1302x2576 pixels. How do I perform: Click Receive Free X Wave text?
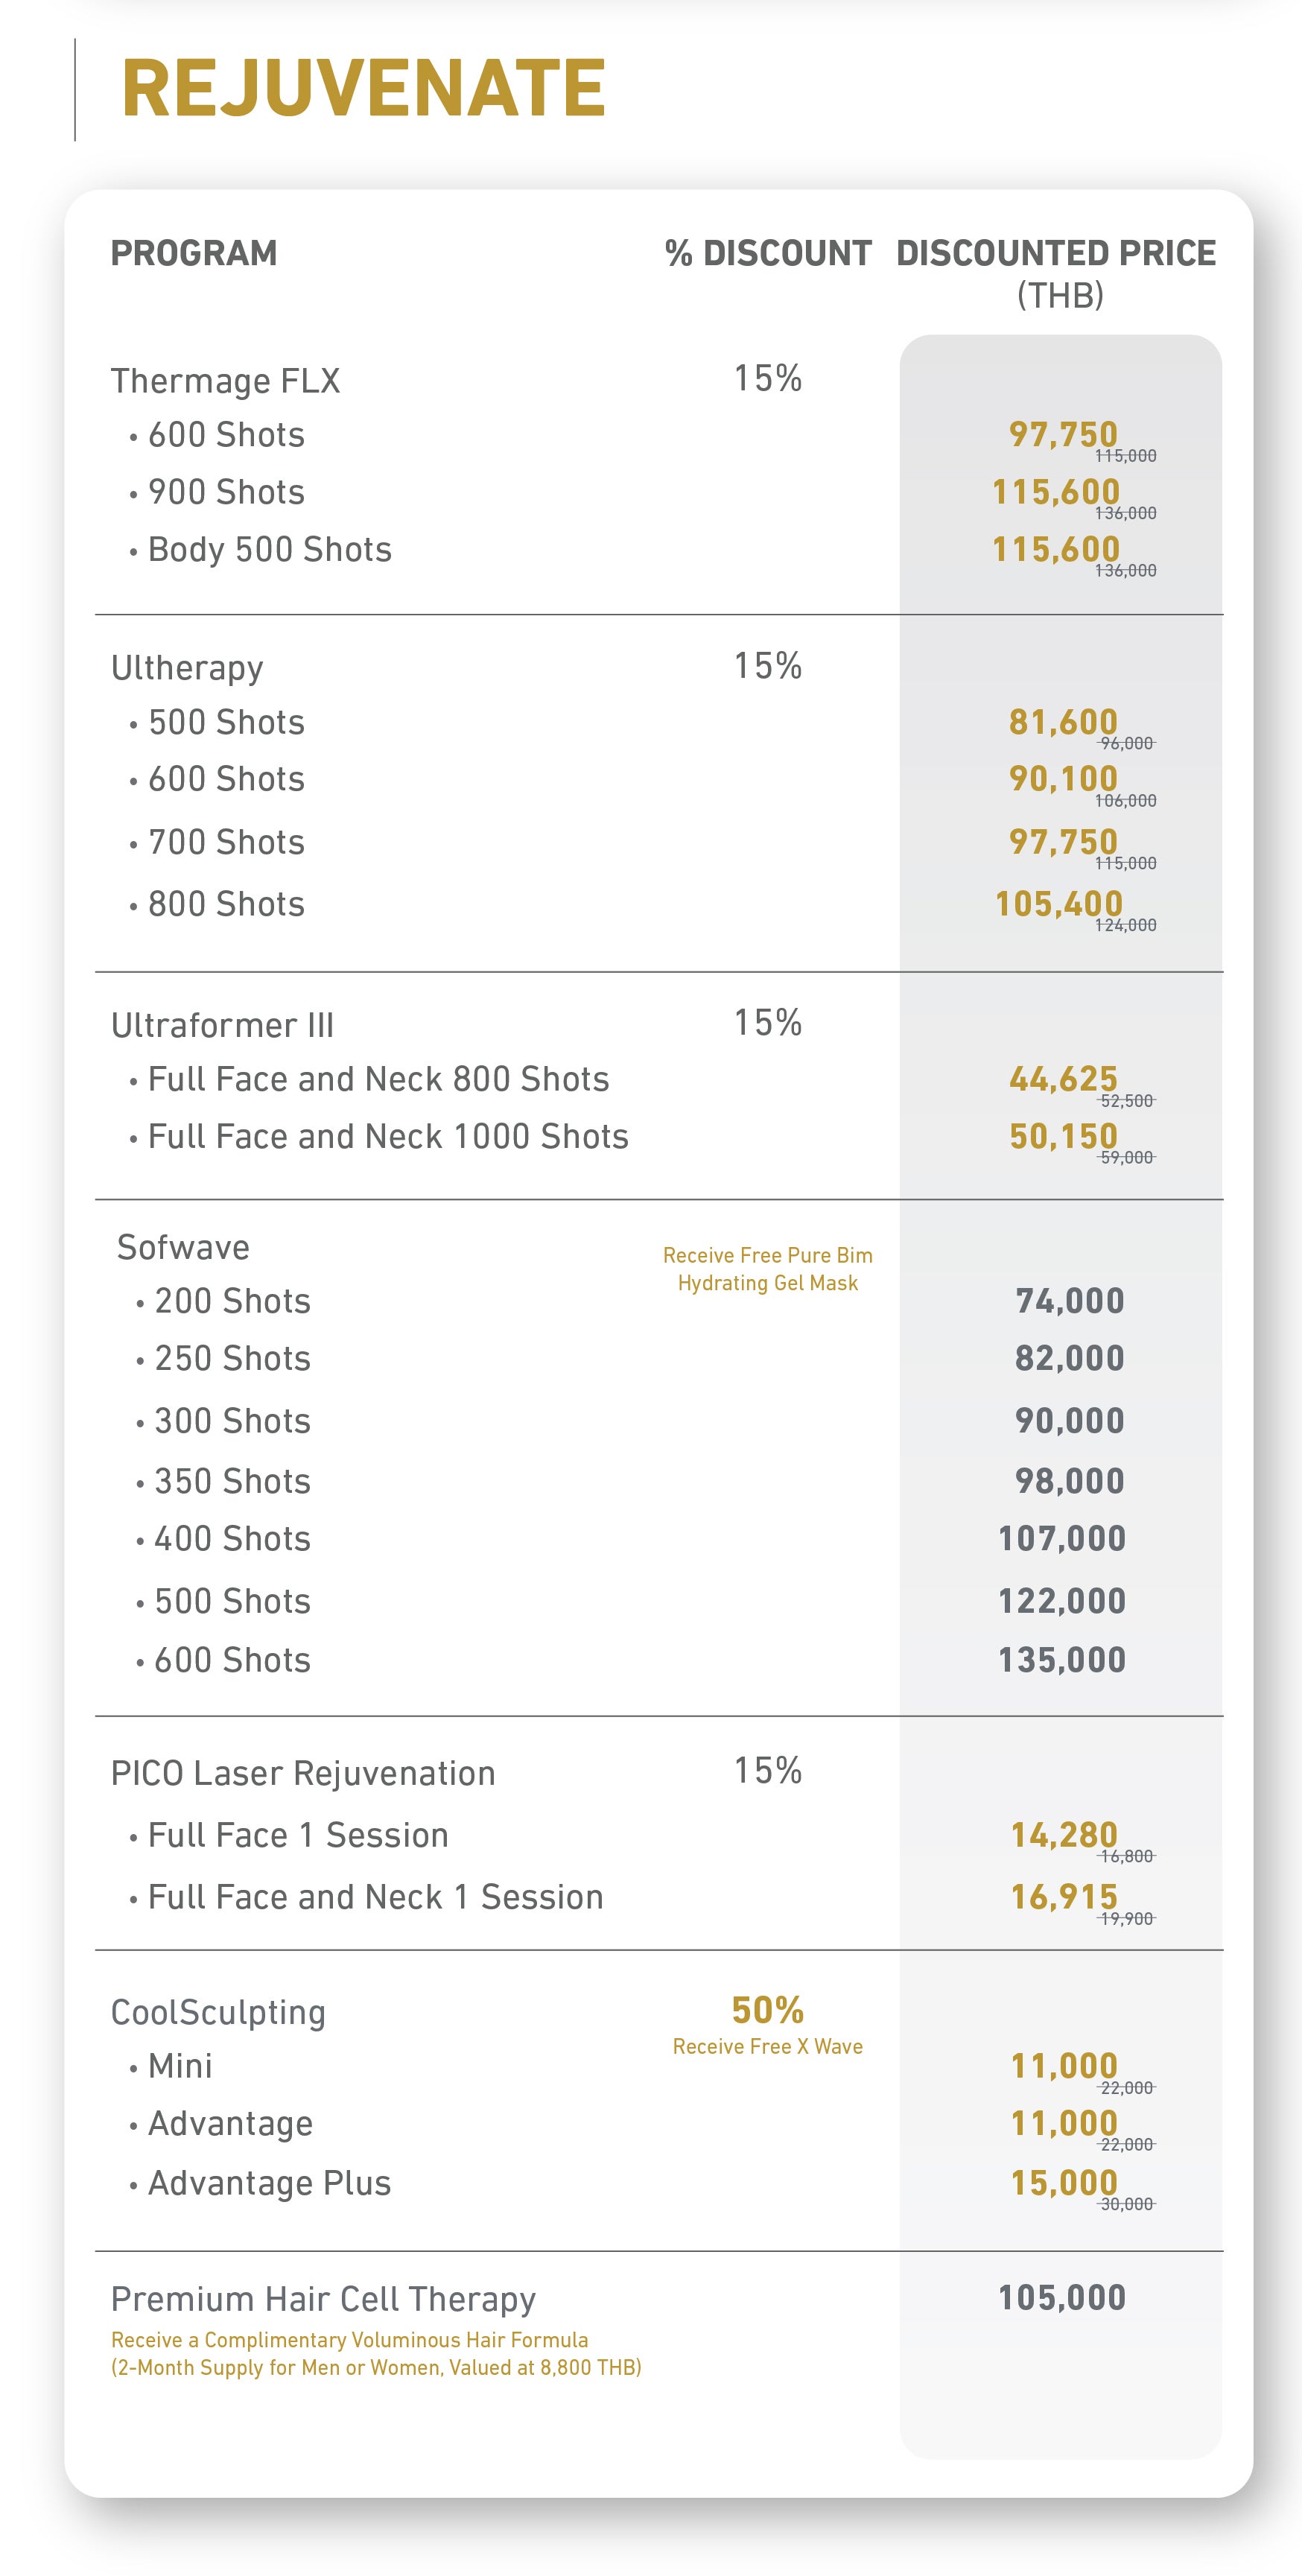tap(768, 2047)
